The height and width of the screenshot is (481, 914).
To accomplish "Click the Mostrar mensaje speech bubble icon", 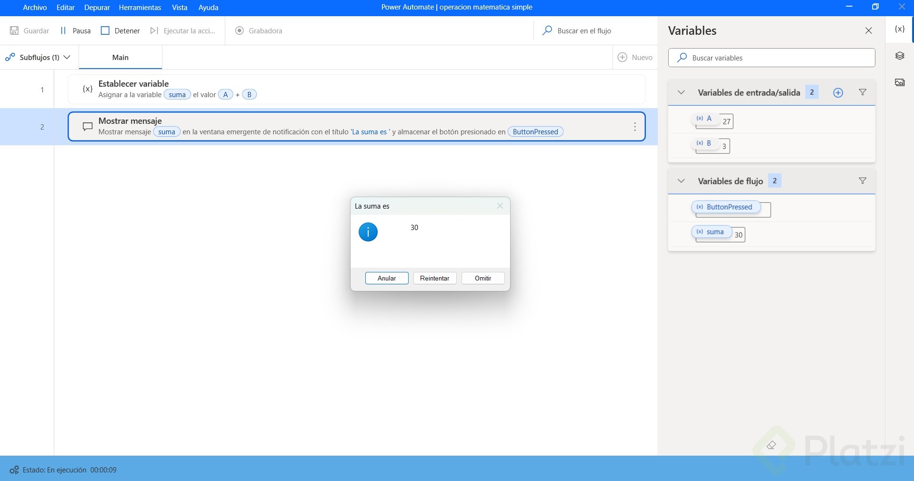I will tap(88, 127).
